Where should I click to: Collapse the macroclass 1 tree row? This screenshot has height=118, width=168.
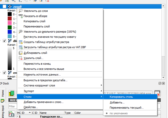18,116
